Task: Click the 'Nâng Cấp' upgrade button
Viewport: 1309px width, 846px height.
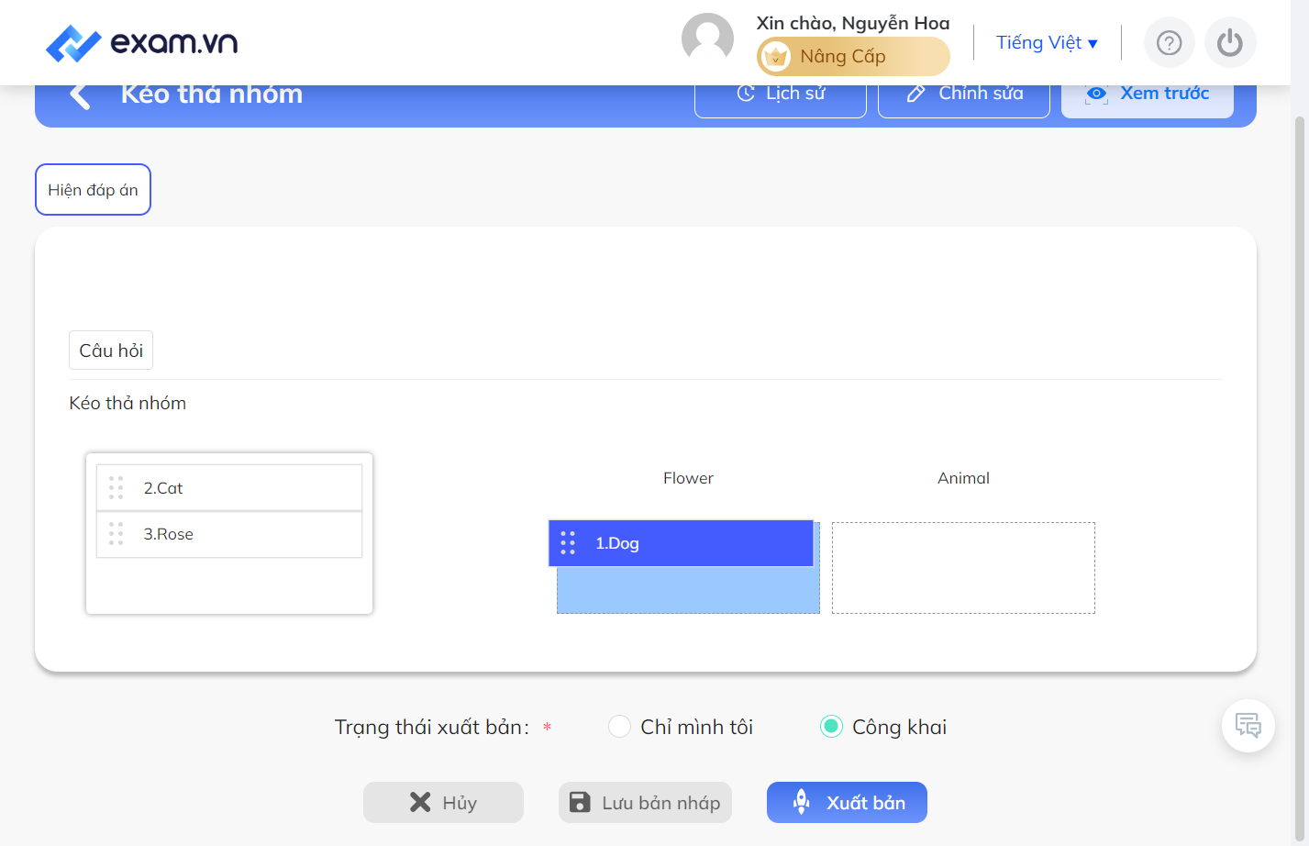Action: [853, 57]
